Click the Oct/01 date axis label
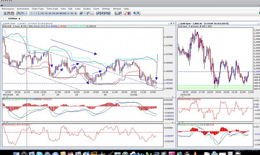260x155 pixels. pyautogui.click(x=134, y=95)
